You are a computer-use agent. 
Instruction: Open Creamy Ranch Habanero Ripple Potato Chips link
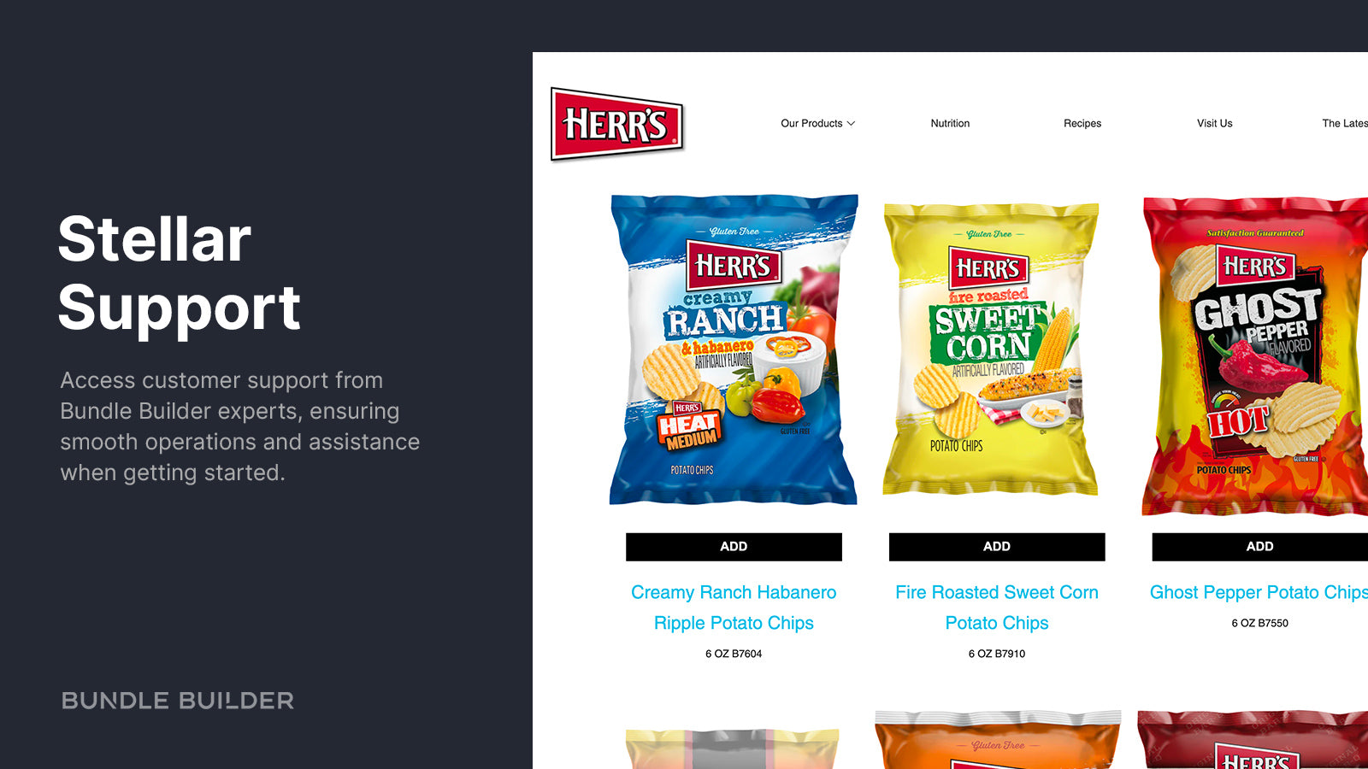tap(734, 608)
